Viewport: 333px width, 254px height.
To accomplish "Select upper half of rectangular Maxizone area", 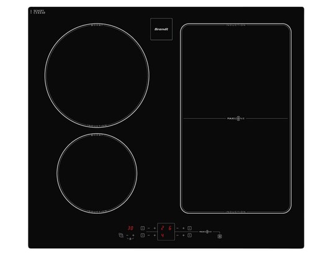I will pos(236,71).
